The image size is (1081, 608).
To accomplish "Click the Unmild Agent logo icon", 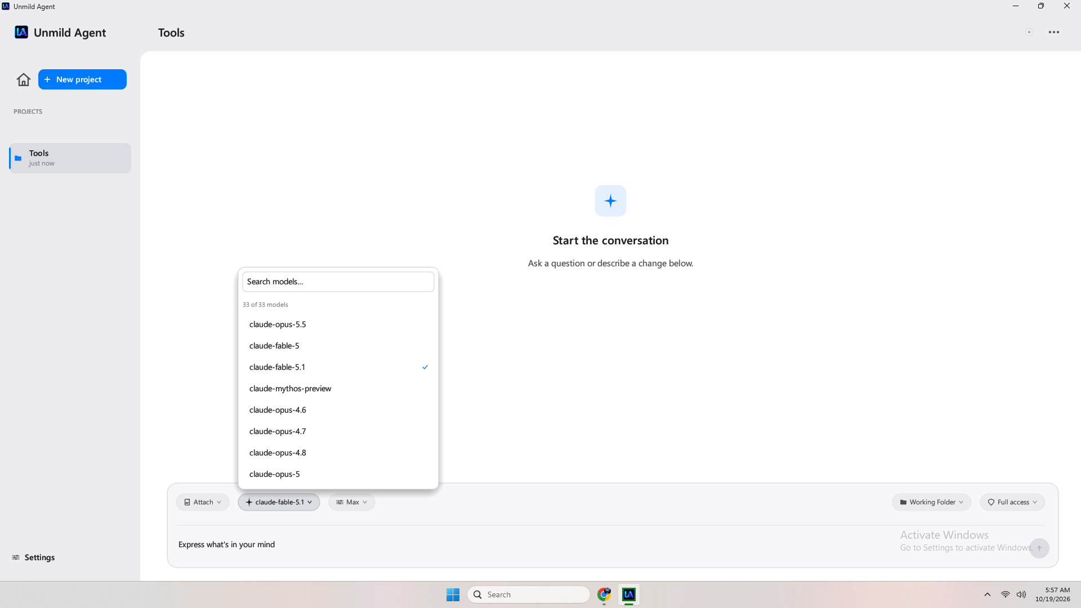I will [x=21, y=32].
